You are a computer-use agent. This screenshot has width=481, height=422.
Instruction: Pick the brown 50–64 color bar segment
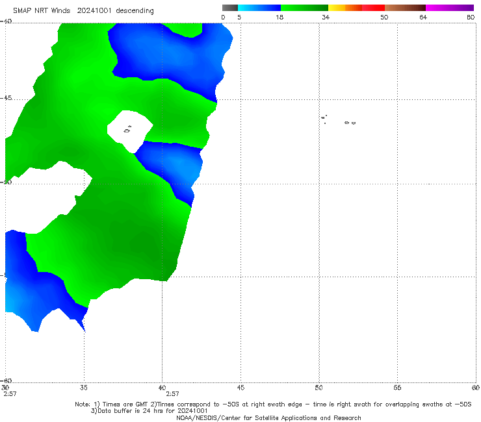[x=405, y=8]
